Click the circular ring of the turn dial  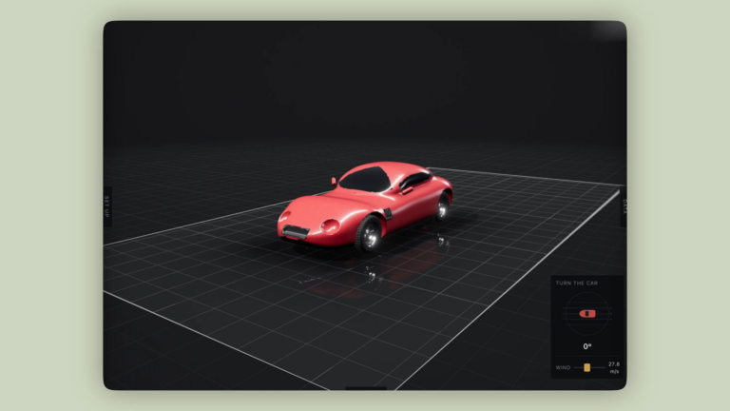point(587,314)
